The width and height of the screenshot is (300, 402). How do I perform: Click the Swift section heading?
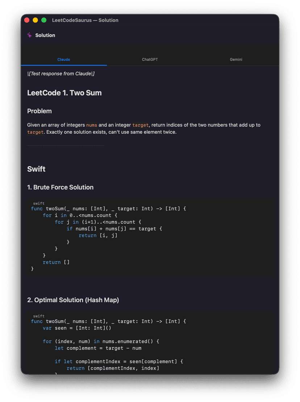[36, 169]
